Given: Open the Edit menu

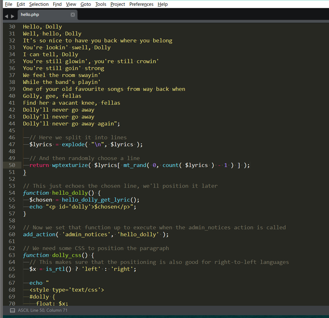Looking at the screenshot, I should 20,4.
